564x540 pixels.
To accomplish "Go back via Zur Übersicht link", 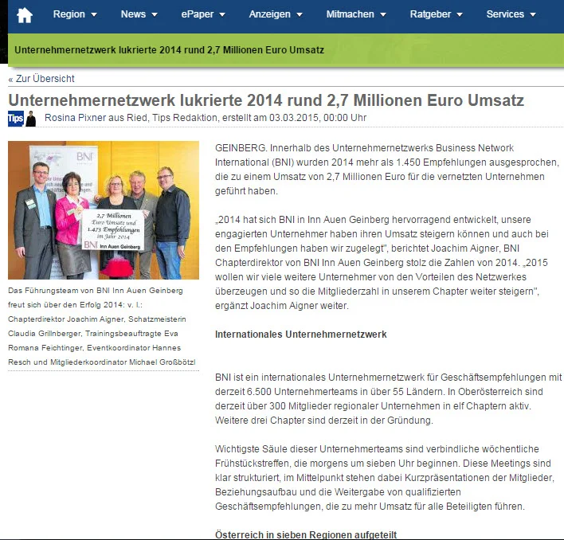I will coord(41,78).
